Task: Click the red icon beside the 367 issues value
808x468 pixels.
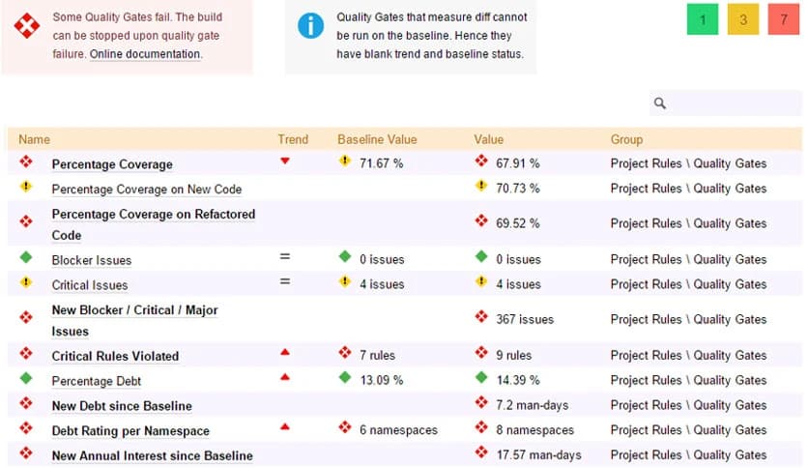Action: pyautogui.click(x=481, y=317)
